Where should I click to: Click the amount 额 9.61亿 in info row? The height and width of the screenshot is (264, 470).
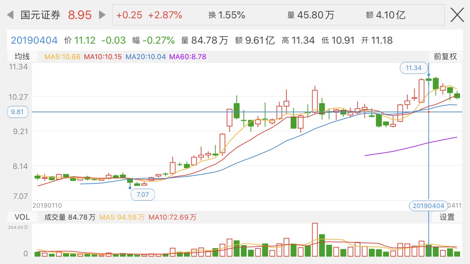255,40
